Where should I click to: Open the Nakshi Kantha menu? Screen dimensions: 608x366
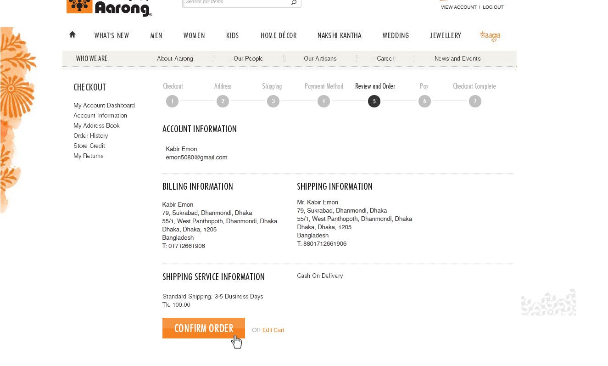pos(340,36)
